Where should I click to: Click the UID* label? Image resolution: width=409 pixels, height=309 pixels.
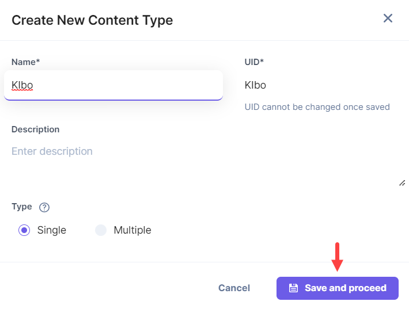254,62
